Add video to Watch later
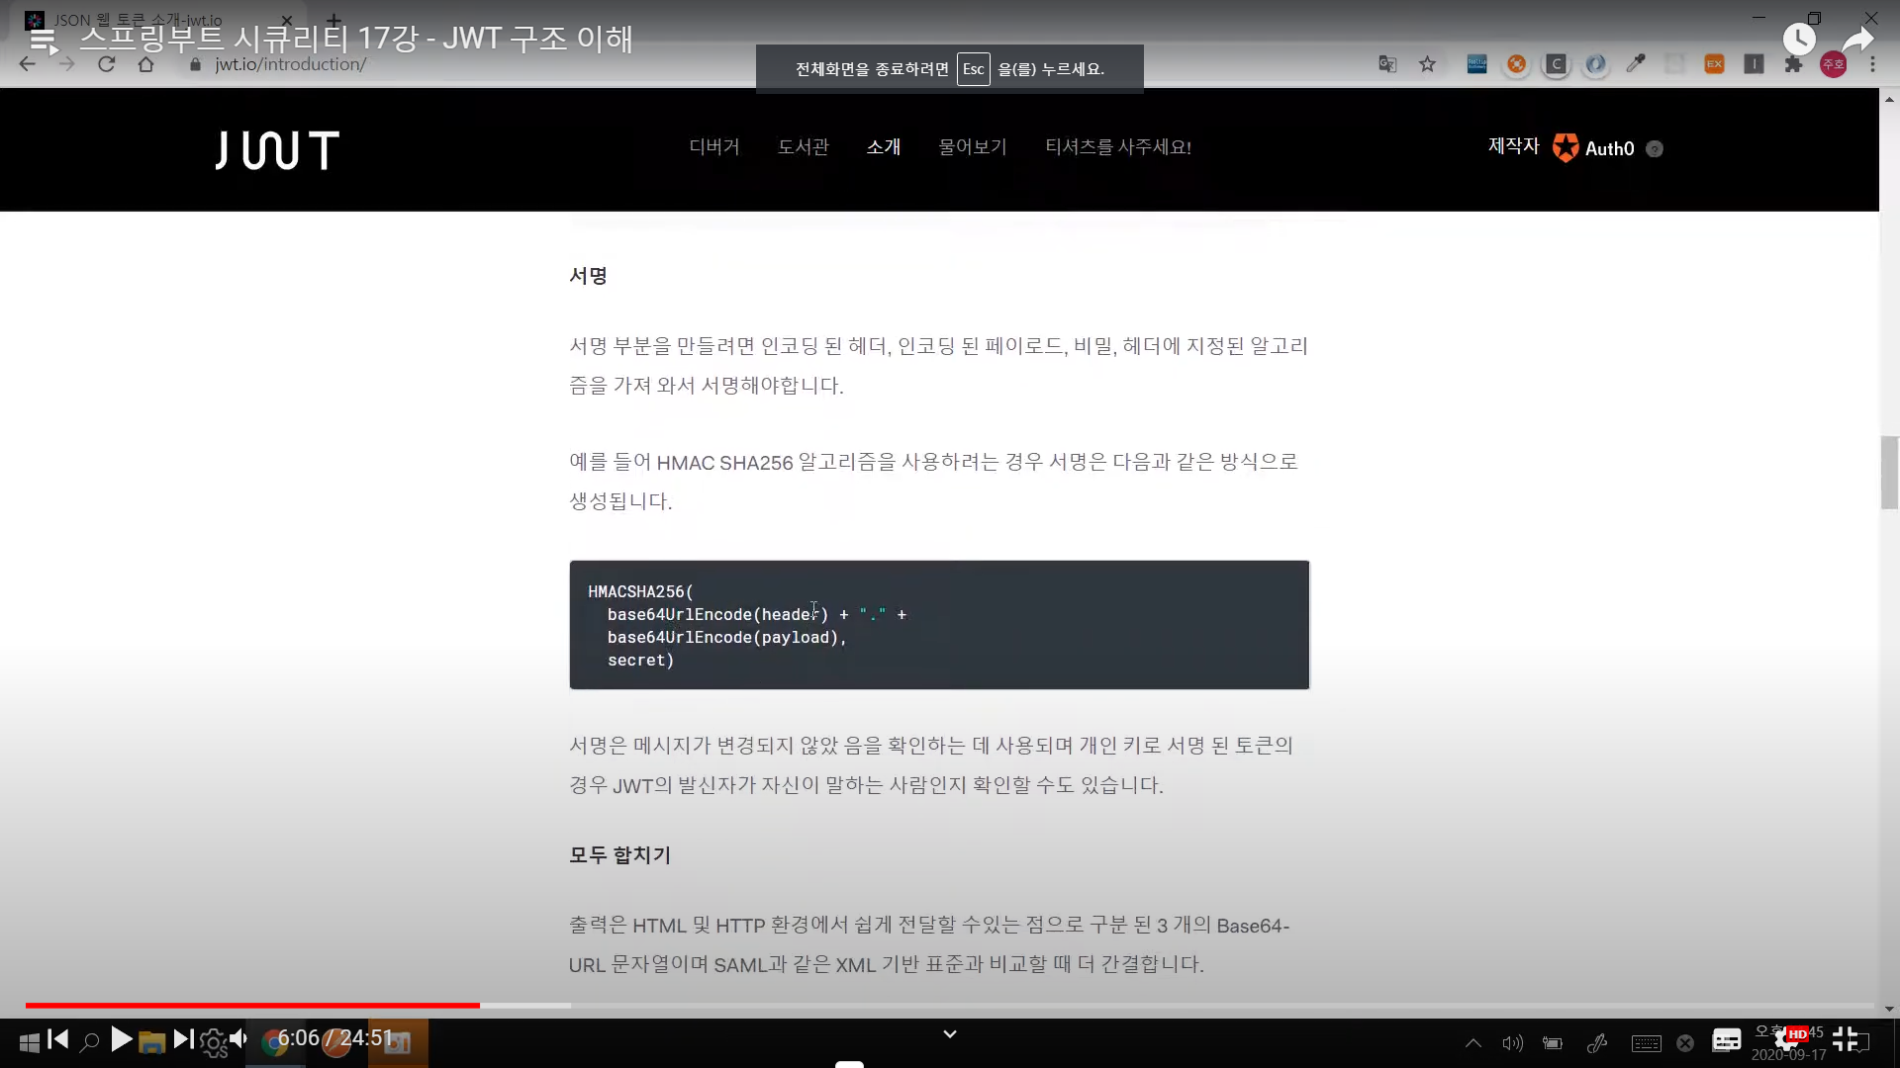This screenshot has height=1068, width=1900. tap(1798, 40)
